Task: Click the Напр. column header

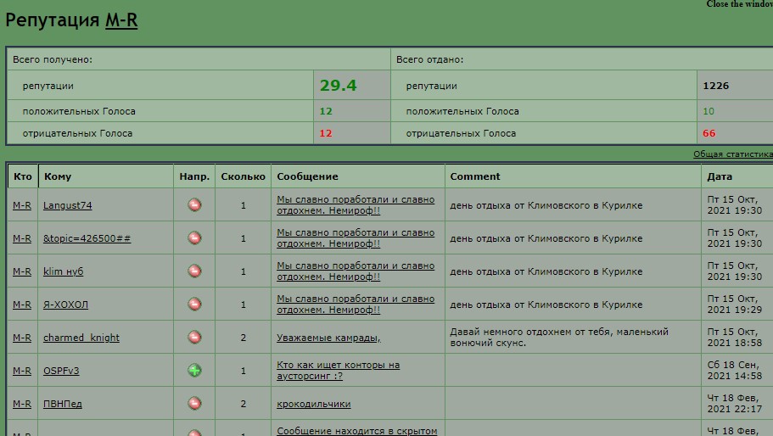Action: (x=194, y=176)
